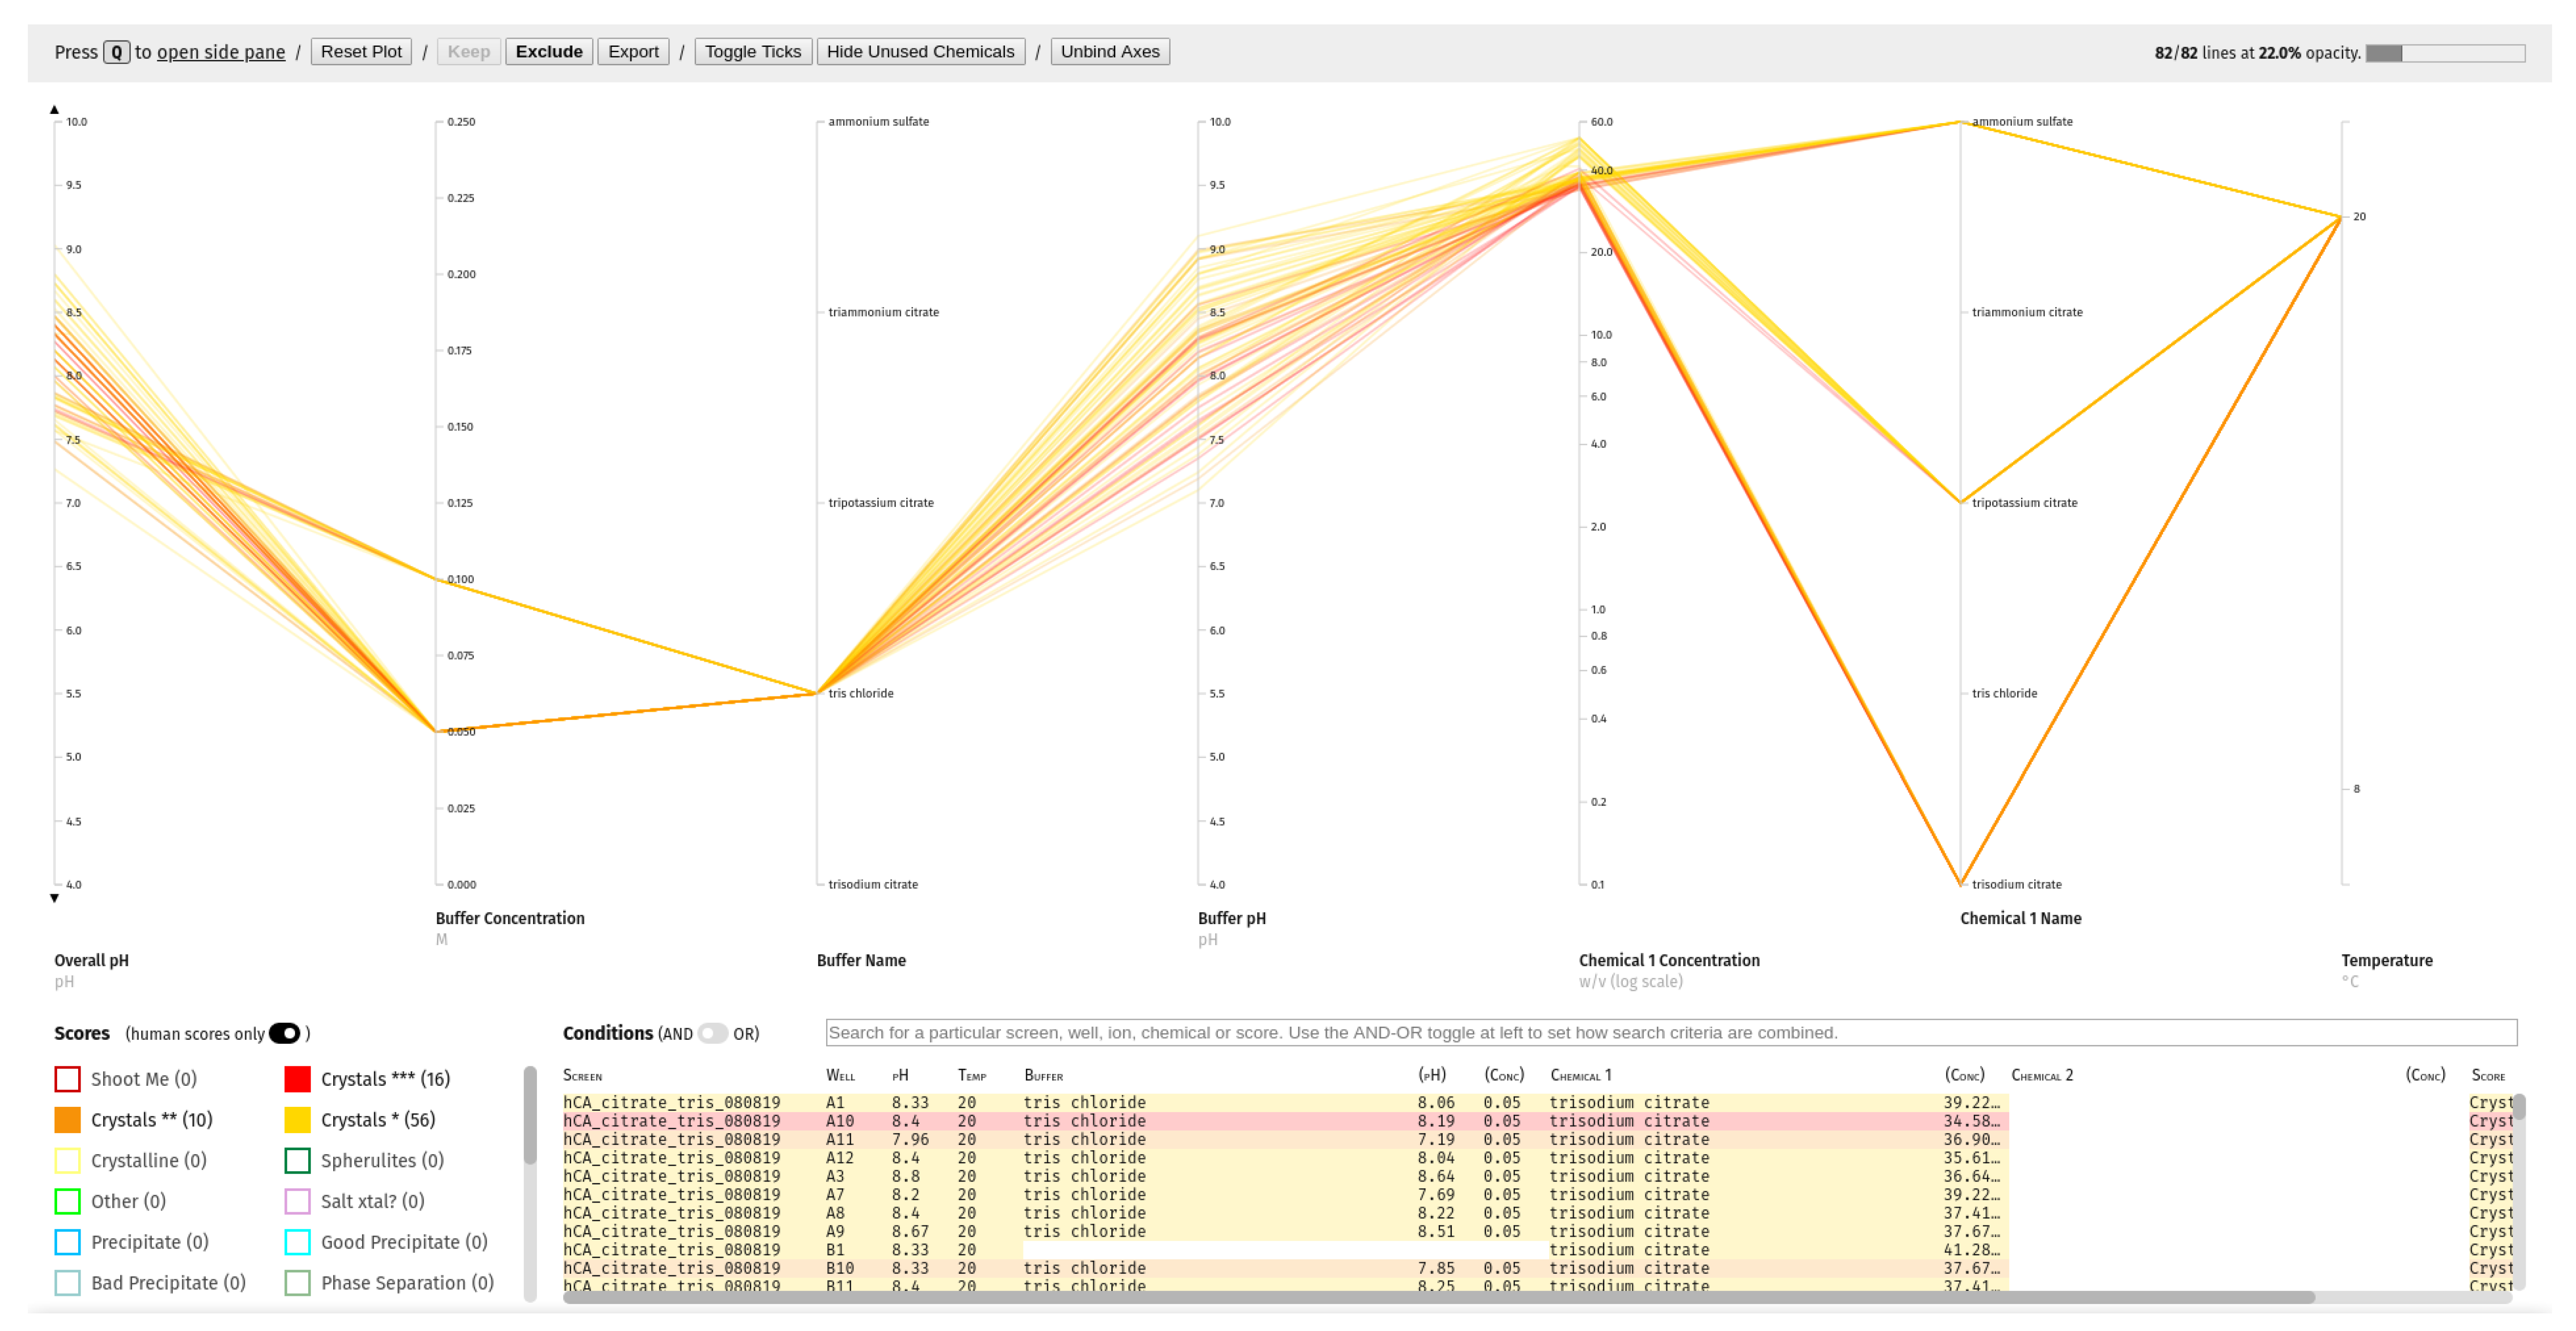Viewport: 2576px width, 1331px height.
Task: Select the well A12 condition row
Action: point(1537,1158)
